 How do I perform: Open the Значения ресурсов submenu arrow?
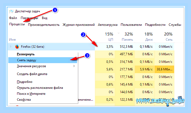click(x=74, y=66)
